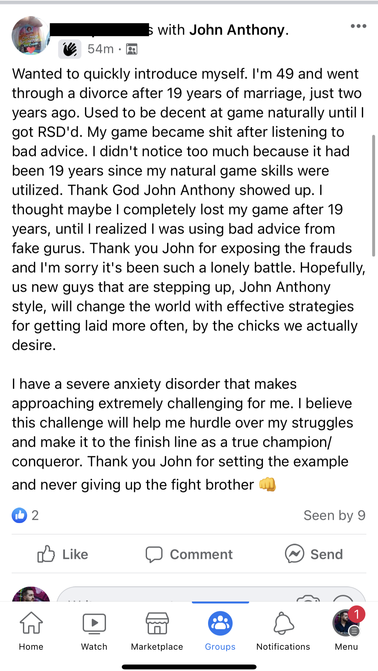378x671 pixels.
Task: View the blue thumbs-up reactions list
Action: pos(19,515)
